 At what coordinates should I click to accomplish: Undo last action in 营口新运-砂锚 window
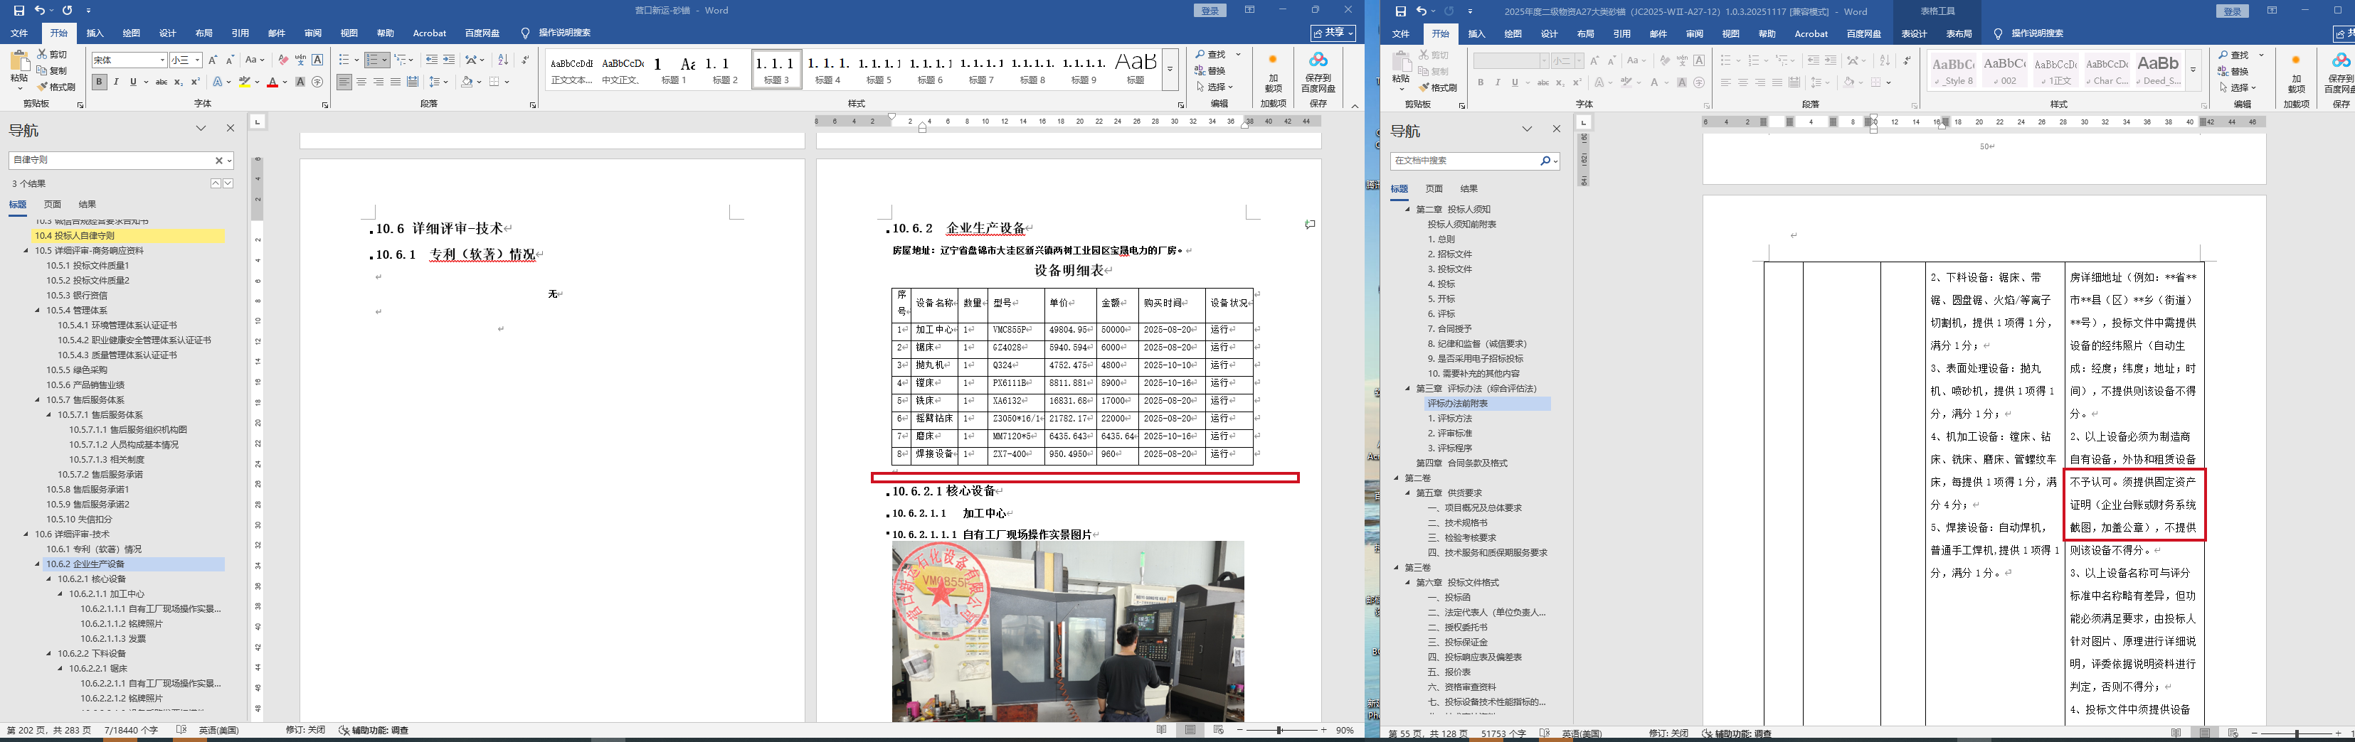tap(39, 10)
